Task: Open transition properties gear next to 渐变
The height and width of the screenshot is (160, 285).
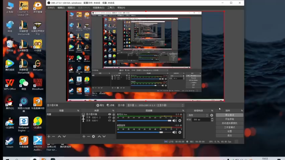Action: (x=212, y=115)
